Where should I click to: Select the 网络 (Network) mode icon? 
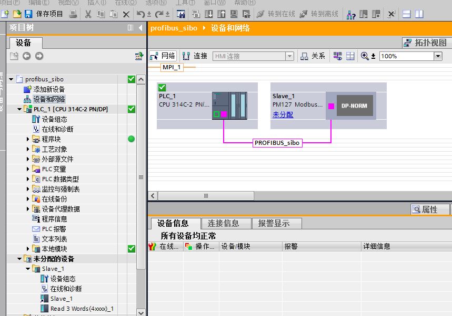tap(158, 56)
